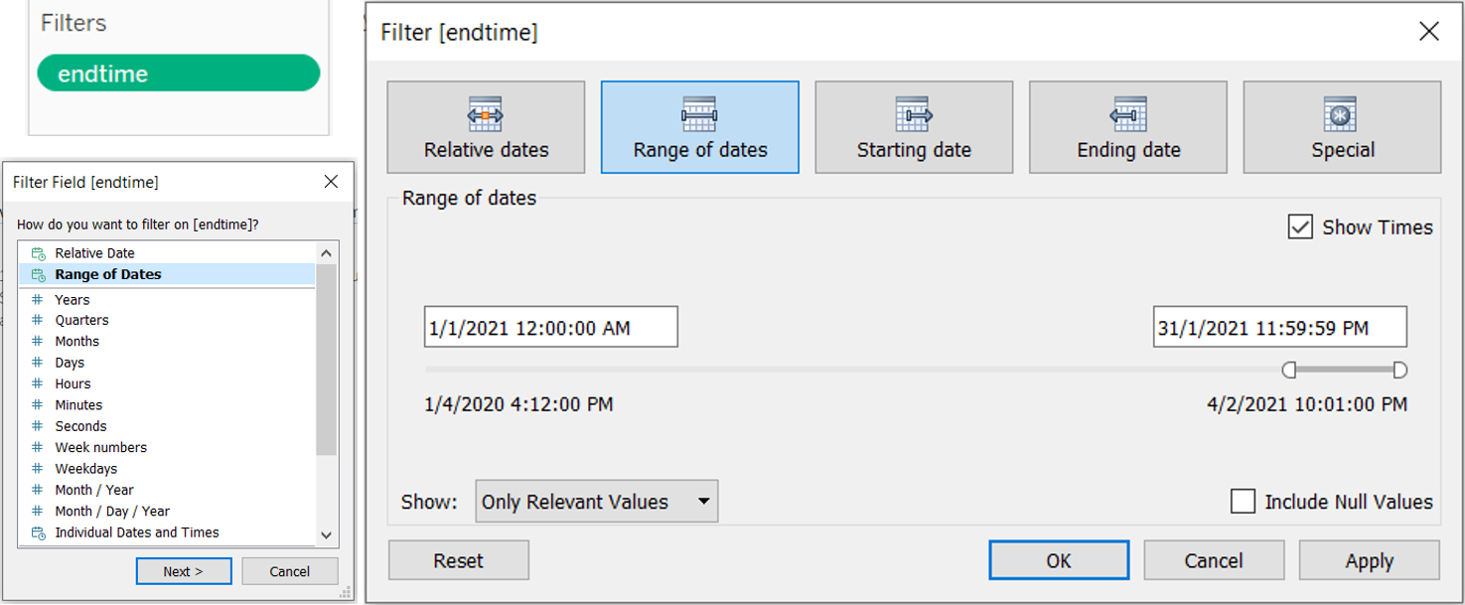Select Months in the filter list
The height and width of the screenshot is (605, 1465).
(x=77, y=341)
